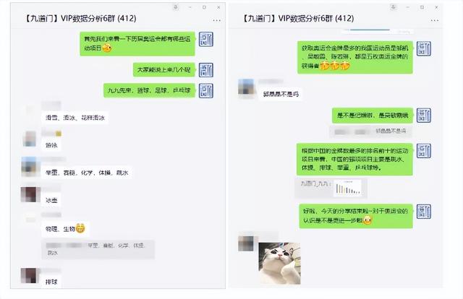Click the avatar beside the 游泳 message
This screenshot has height=299, width=463.
coord(30,139)
